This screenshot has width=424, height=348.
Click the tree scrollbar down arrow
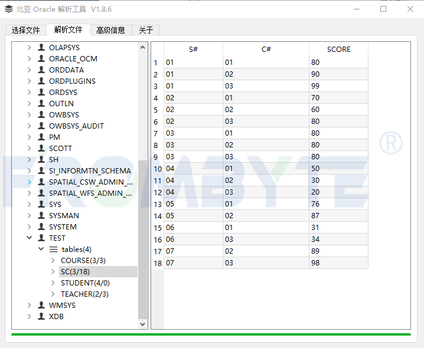(142, 324)
